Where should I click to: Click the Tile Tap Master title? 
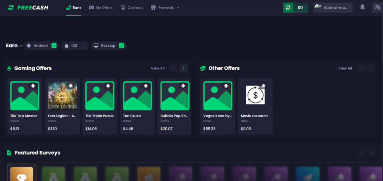click(24, 116)
